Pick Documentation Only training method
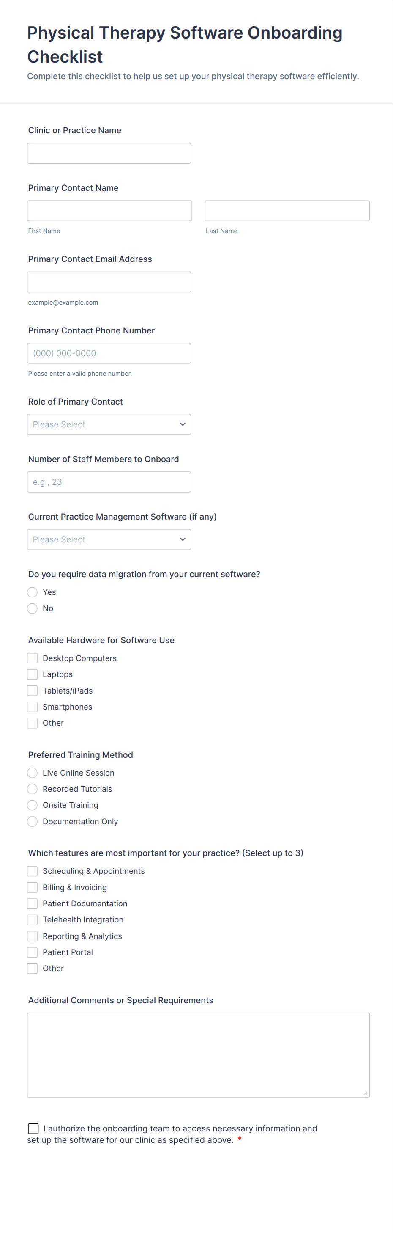This screenshot has height=1233, width=393. coord(33,821)
